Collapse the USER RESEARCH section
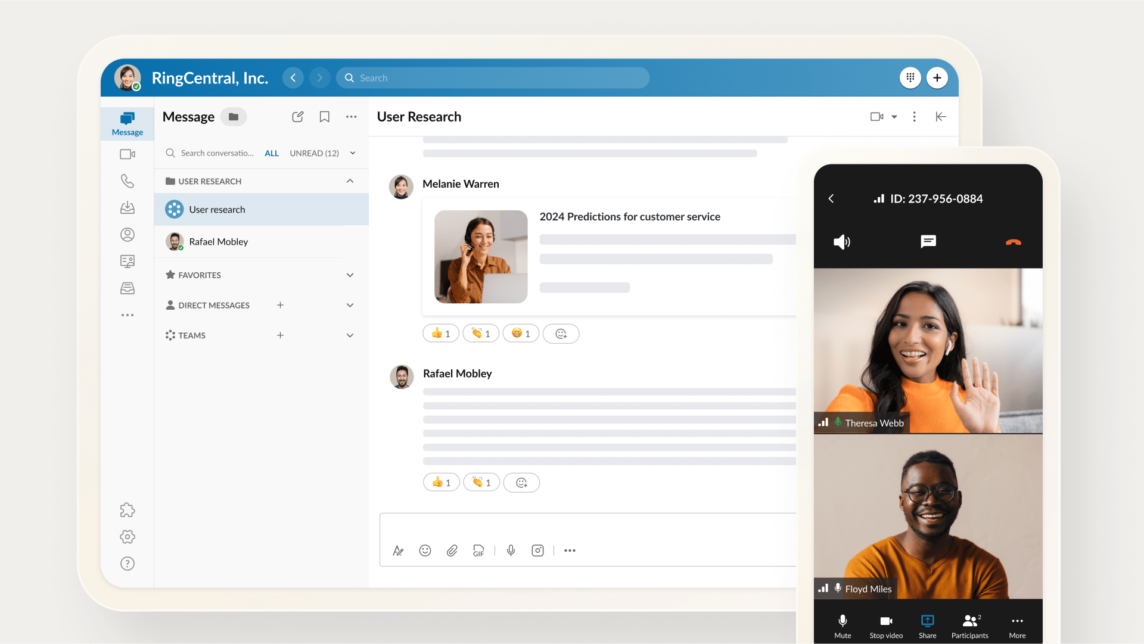1144x644 pixels. tap(350, 181)
